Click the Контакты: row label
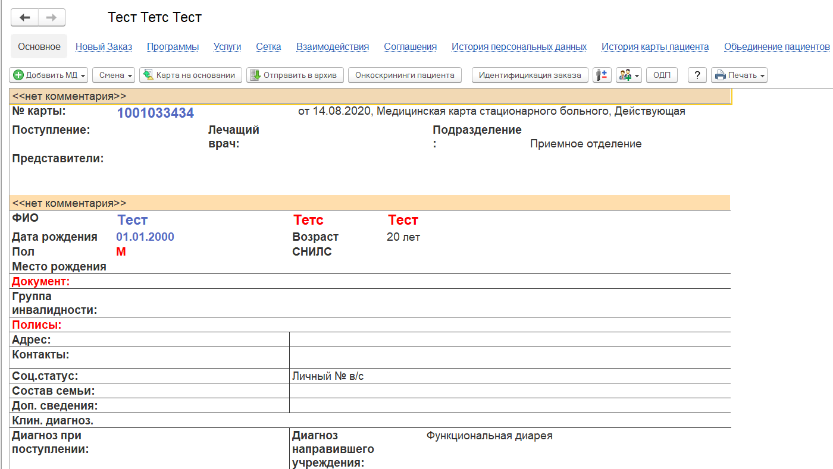 40,355
